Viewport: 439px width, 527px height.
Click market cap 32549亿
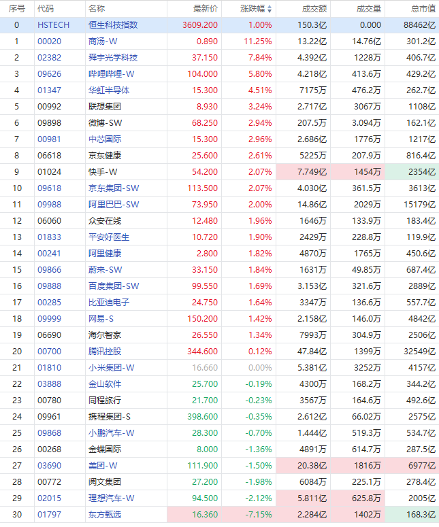coord(420,352)
